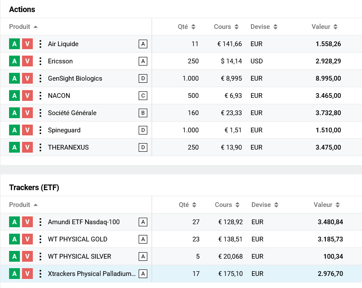362x288 pixels.
Task: Open the three-dot menu for GenSight Biologics
Action: 40,78
